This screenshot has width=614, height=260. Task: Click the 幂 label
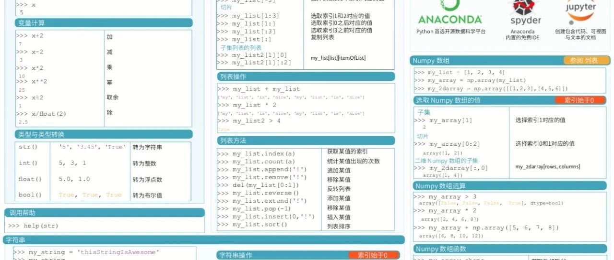(x=109, y=82)
